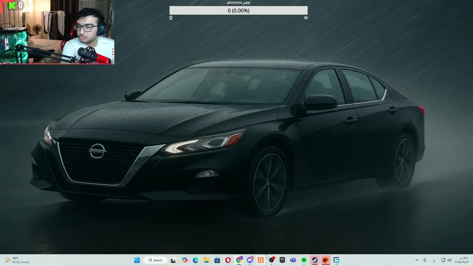Open the volume control tray icon
Viewport: 473px width, 266px height.
449,260
